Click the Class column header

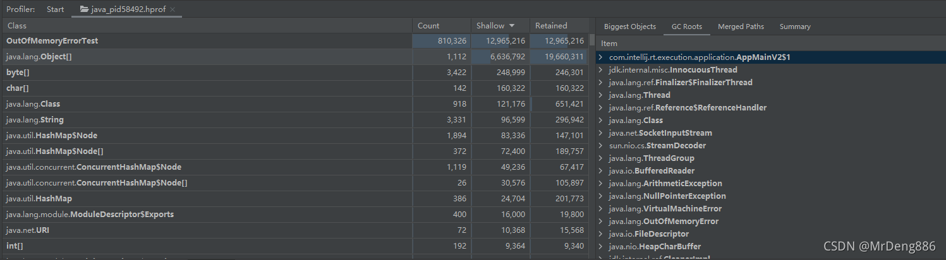[207, 26]
